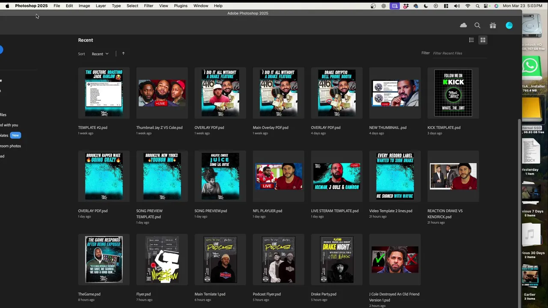Screen dimensions: 548x308
Task: Open the What's New gift icon
Action: (493, 25)
